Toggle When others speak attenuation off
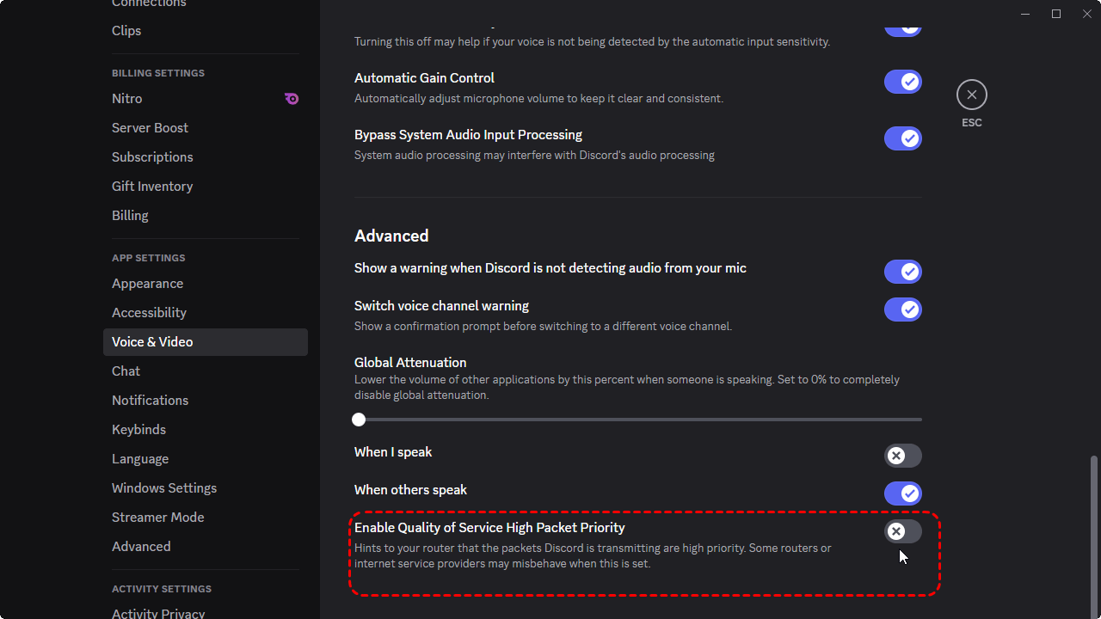The width and height of the screenshot is (1101, 619). click(902, 493)
